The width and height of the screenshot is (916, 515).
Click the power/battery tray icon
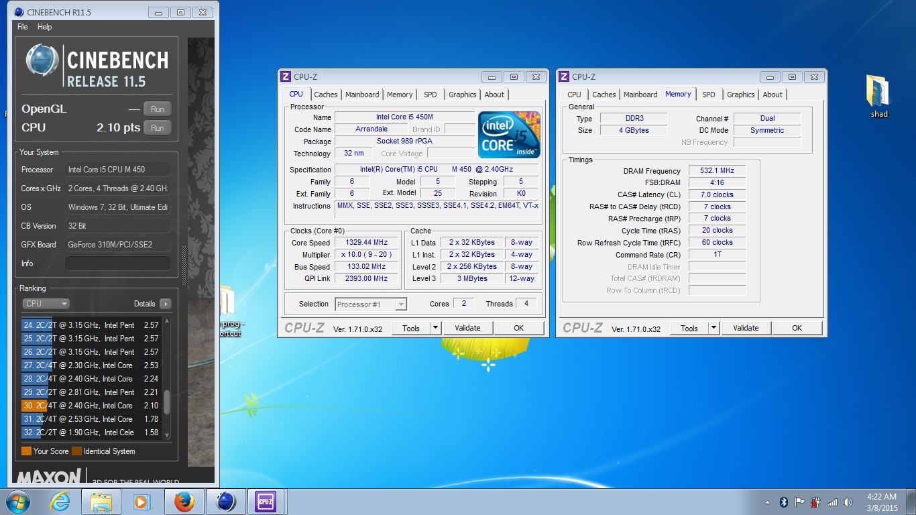click(x=815, y=502)
